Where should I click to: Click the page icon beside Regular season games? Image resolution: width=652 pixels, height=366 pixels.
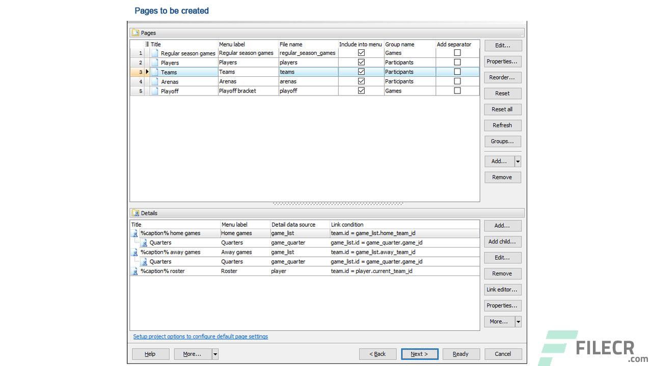(x=154, y=52)
